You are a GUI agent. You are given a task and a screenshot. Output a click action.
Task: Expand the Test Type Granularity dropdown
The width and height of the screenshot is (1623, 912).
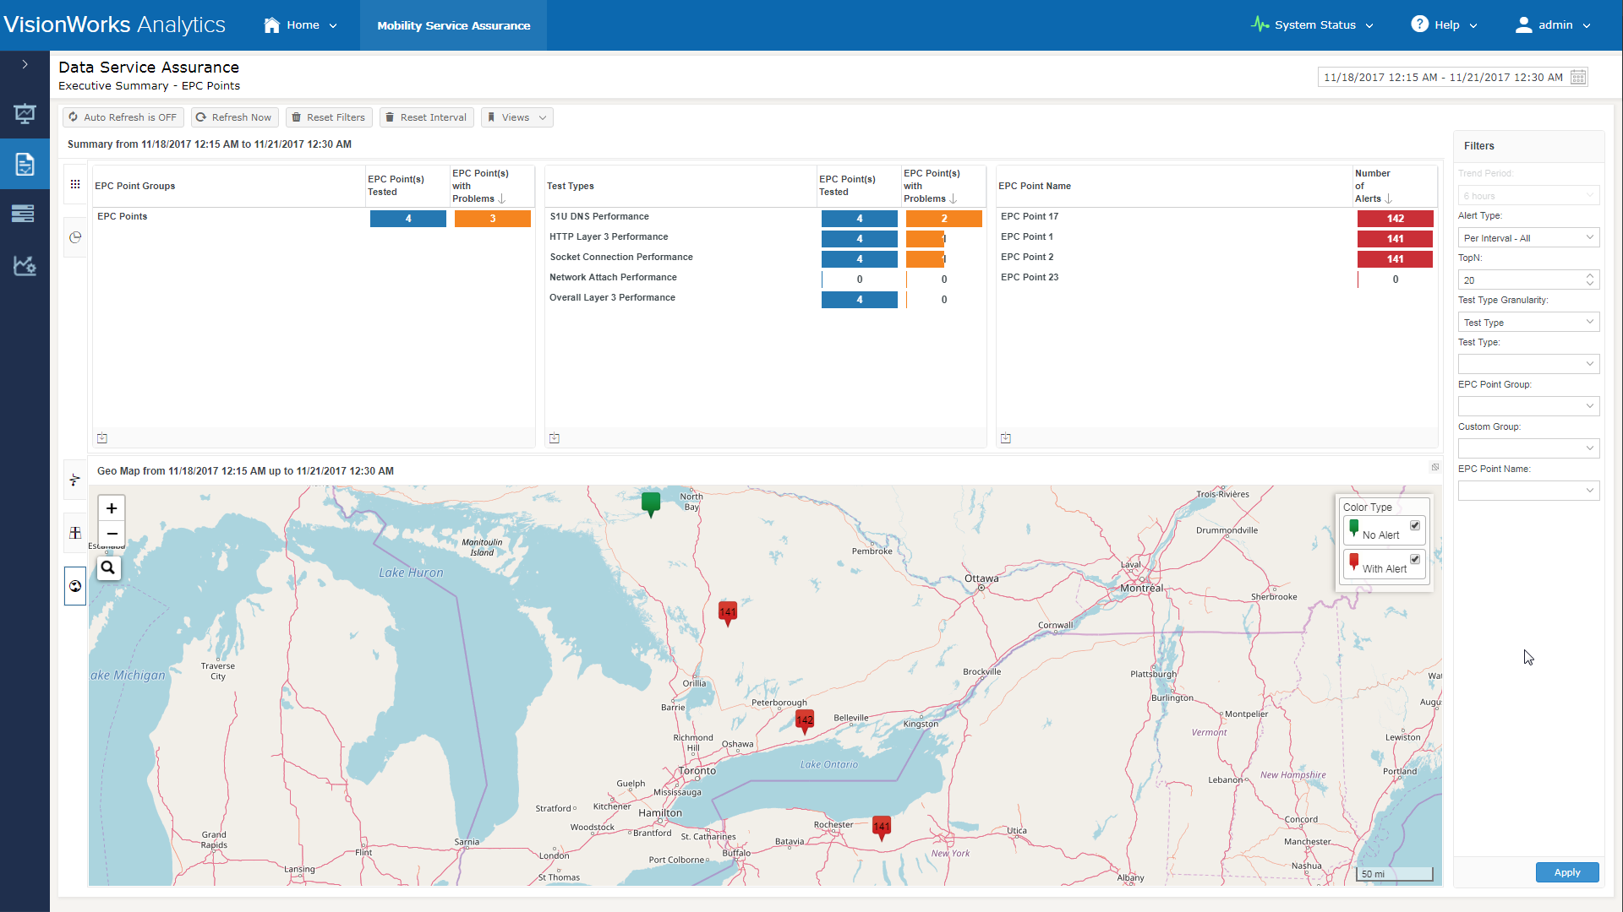coord(1528,323)
